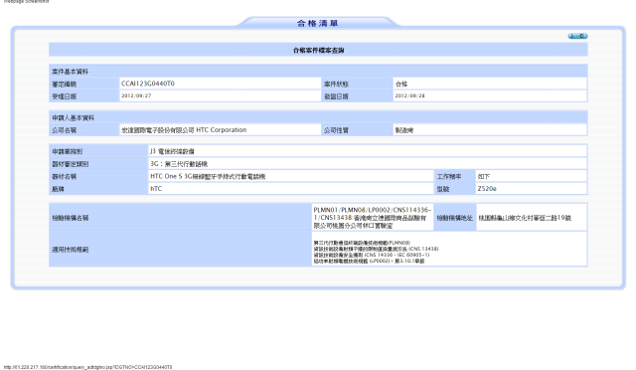Click the IEC 60950-1 specification line

pos(371,255)
